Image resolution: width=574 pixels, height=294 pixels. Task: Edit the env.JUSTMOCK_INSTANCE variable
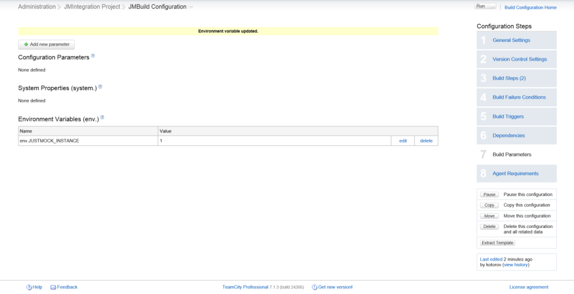coord(403,141)
